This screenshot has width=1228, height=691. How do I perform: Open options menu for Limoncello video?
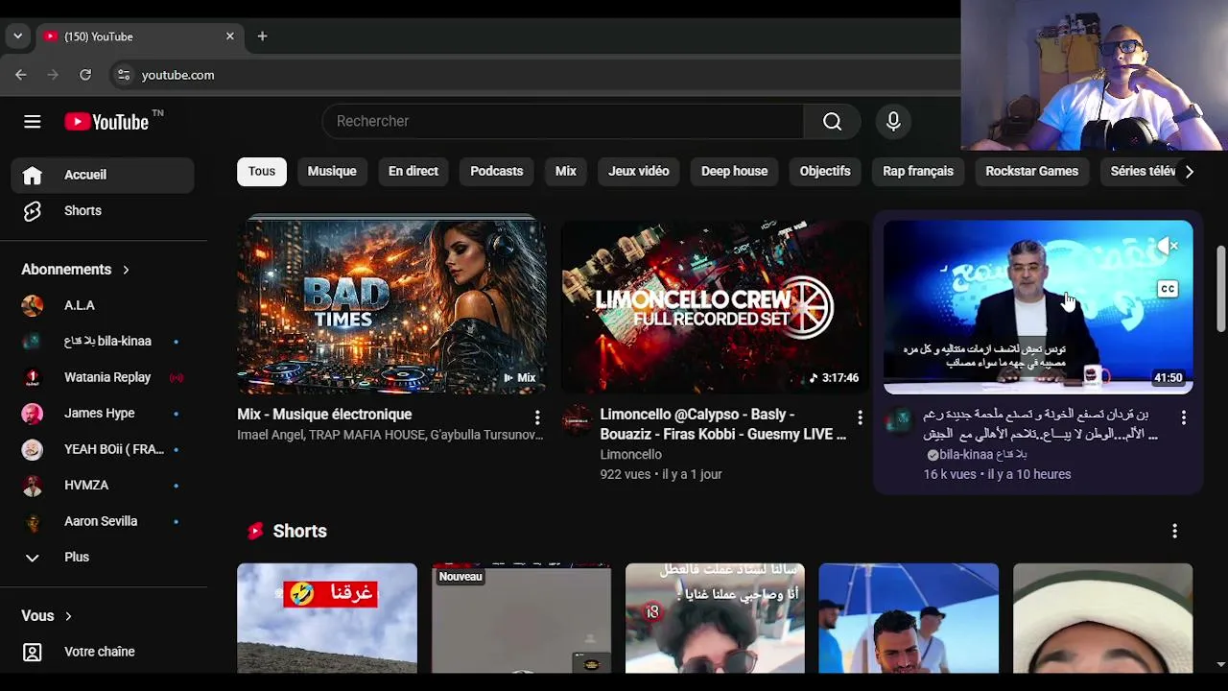coord(860,417)
